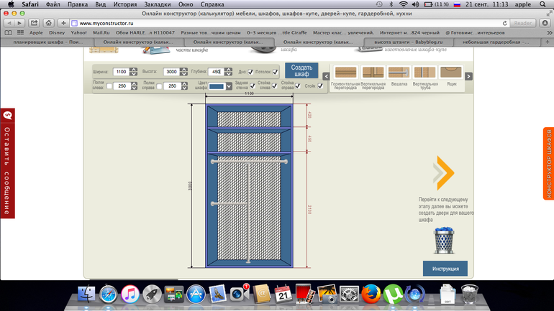Viewport: 554px width, 311px height.
Task: Click the blue recycle bin icon
Action: tap(445, 240)
